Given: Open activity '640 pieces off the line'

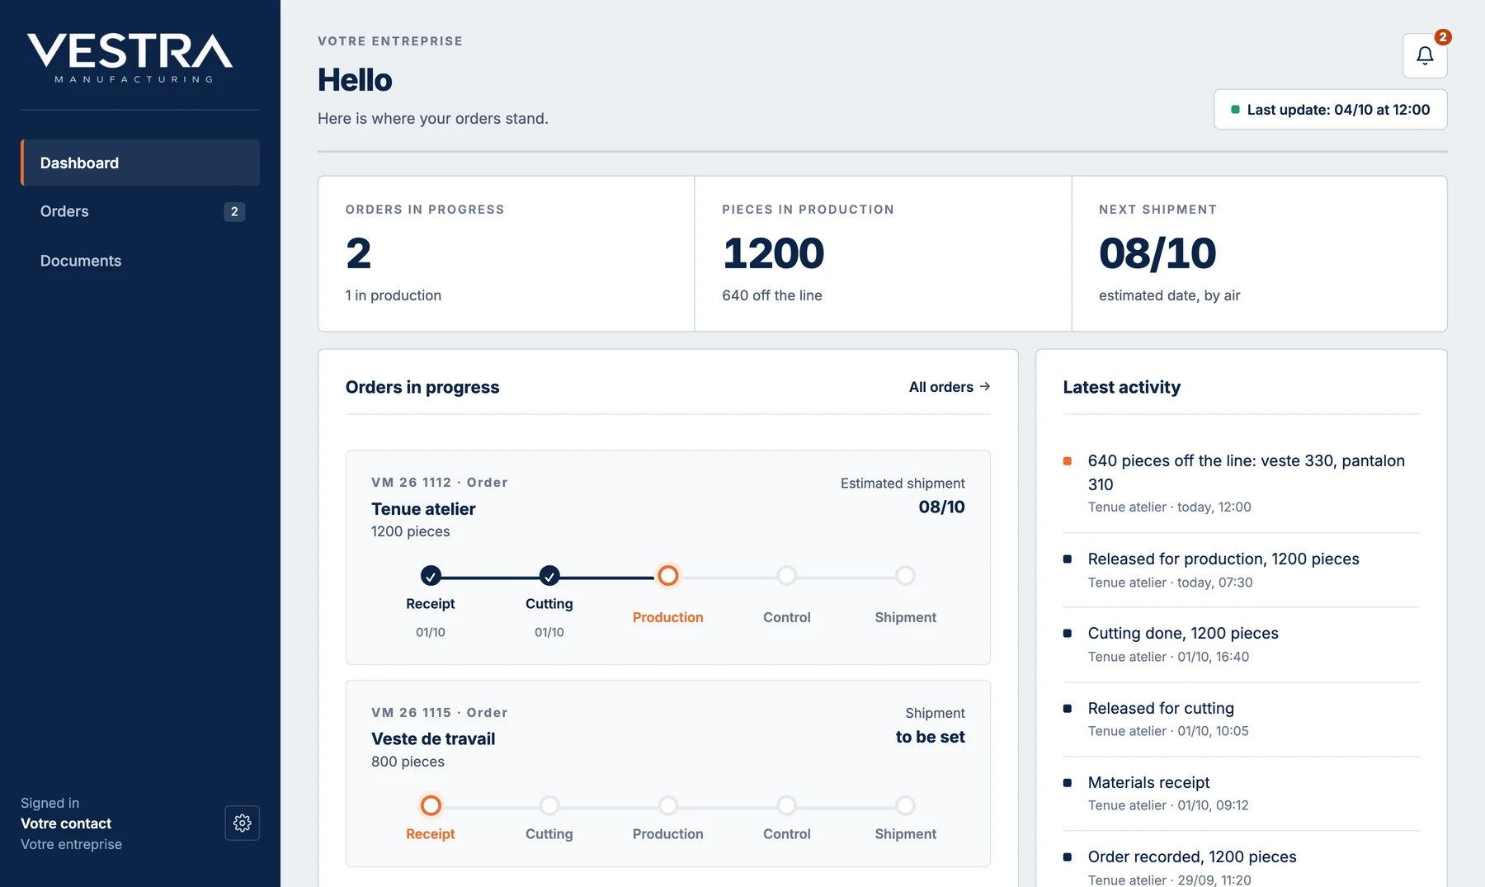Looking at the screenshot, I should (x=1242, y=484).
